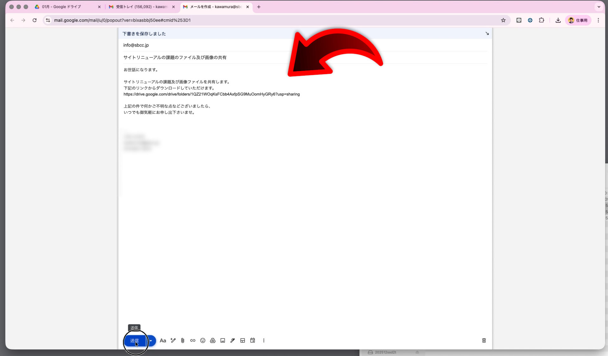Bookmark the current page with the star
The width and height of the screenshot is (608, 356).
[x=503, y=20]
